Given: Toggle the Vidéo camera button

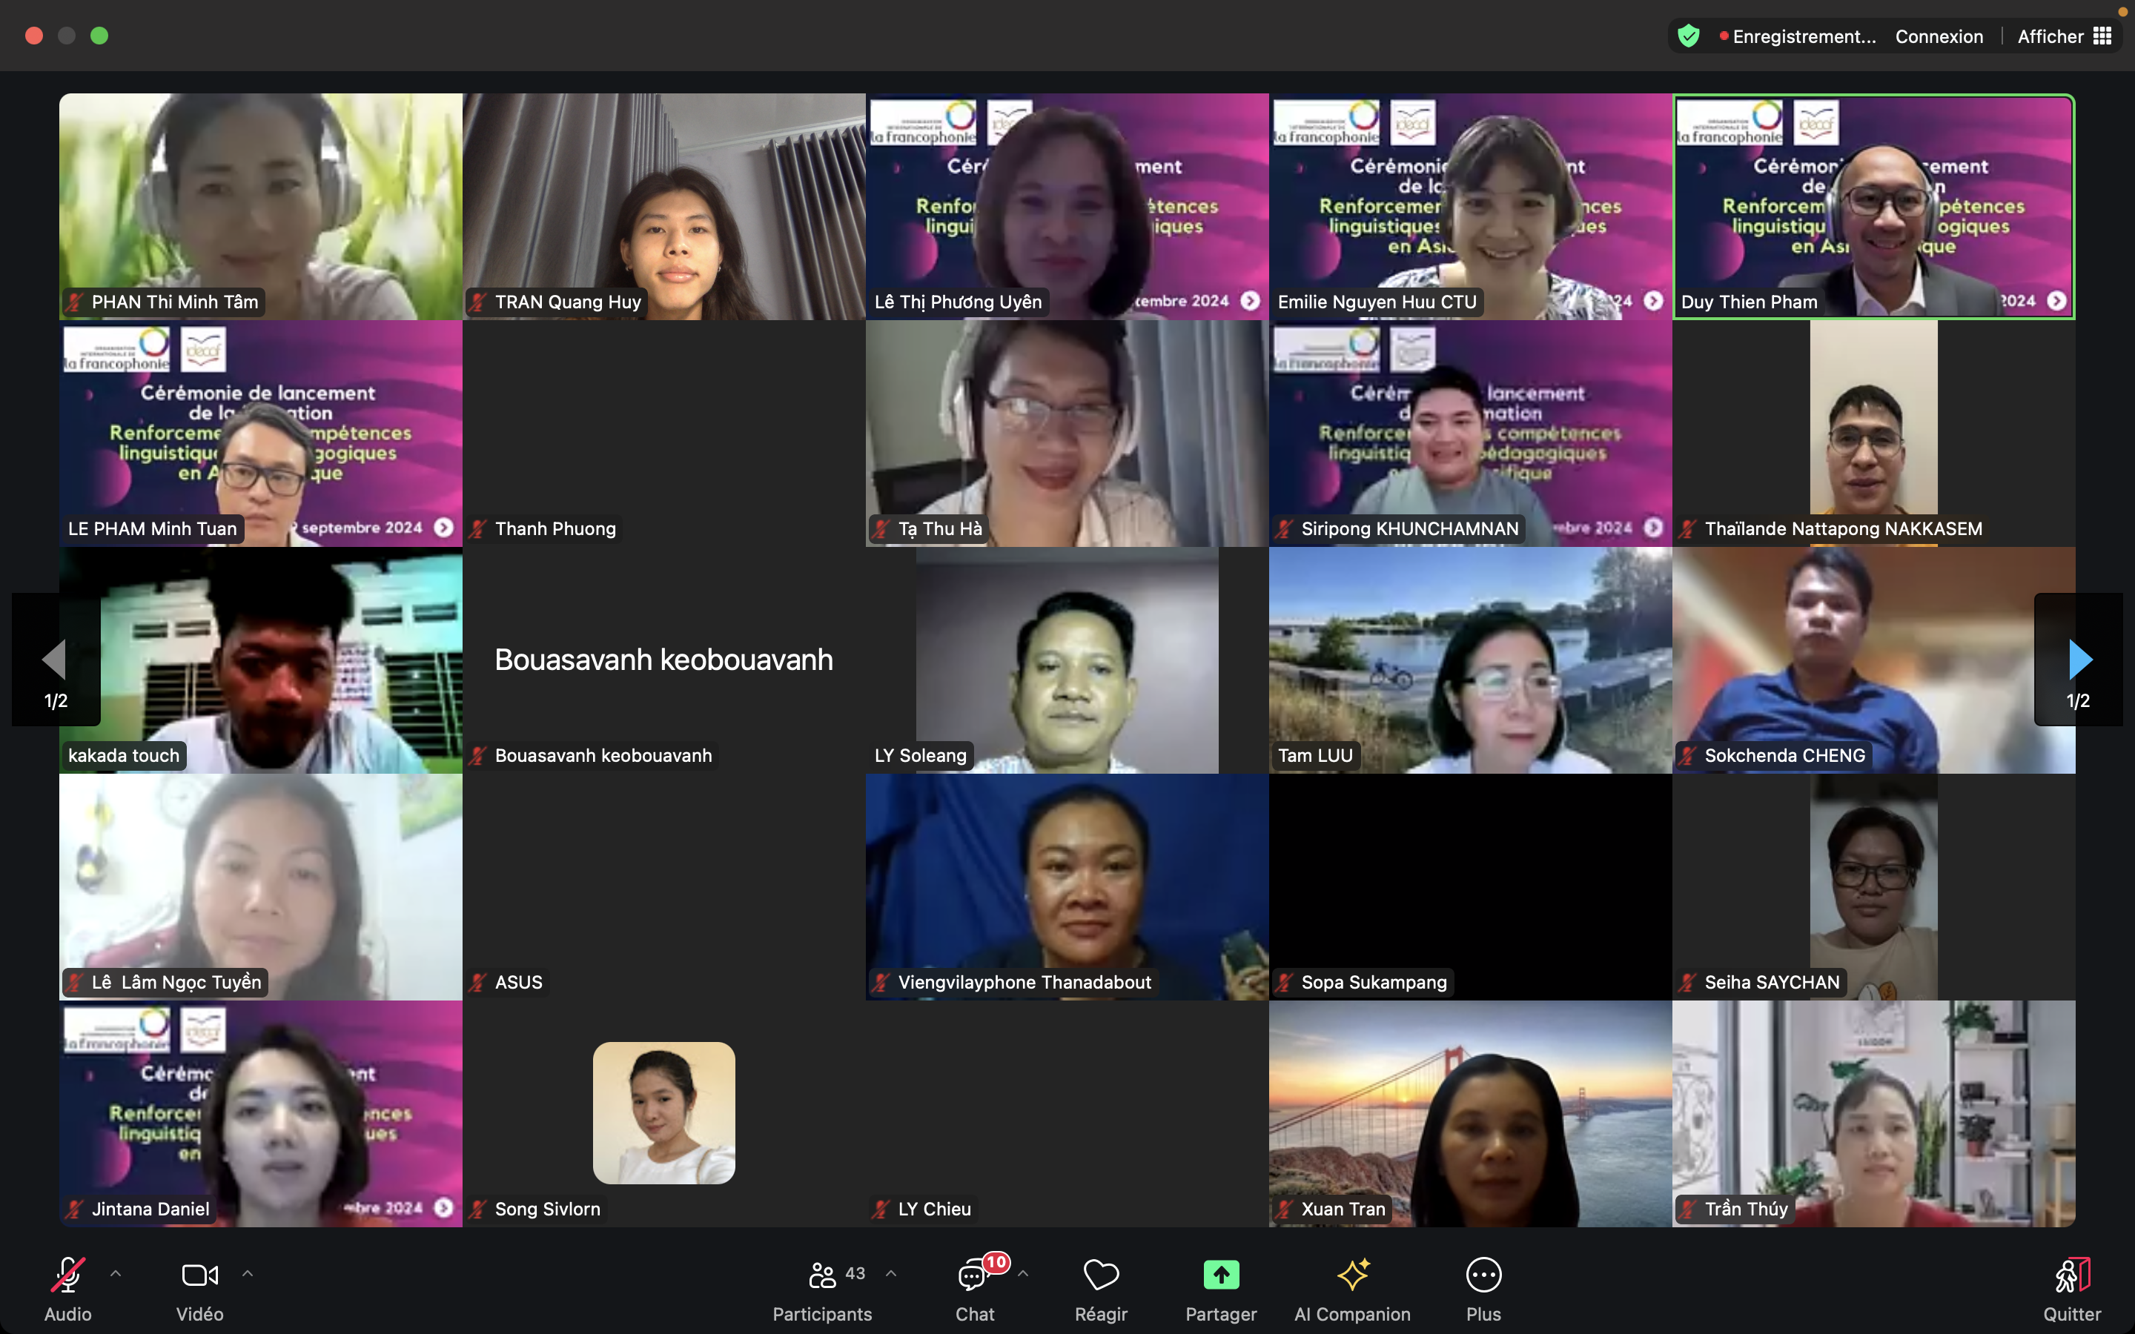Looking at the screenshot, I should click(x=199, y=1275).
